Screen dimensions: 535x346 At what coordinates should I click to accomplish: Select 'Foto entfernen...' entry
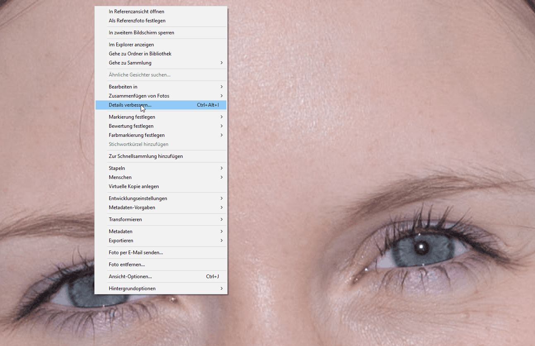[127, 265]
